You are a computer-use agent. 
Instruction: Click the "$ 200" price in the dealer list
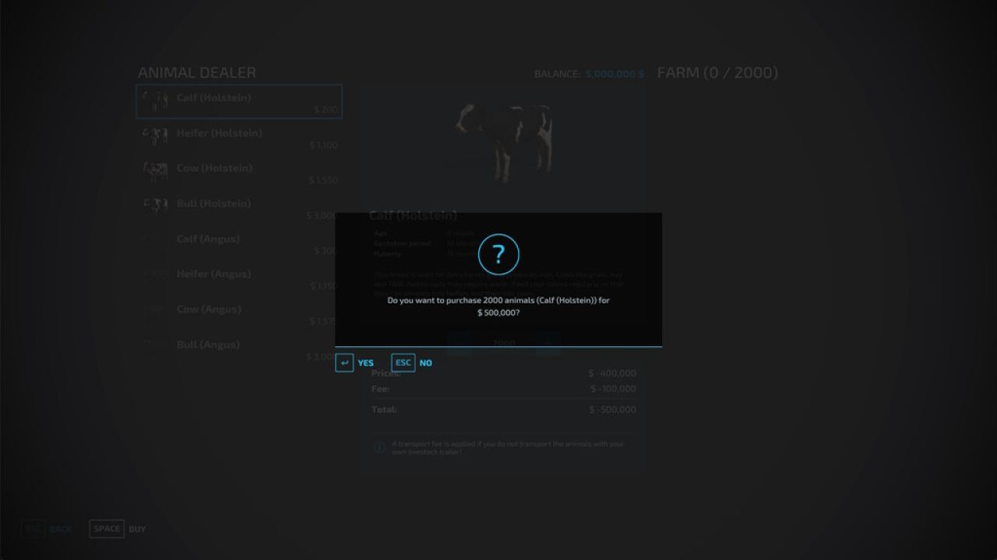(x=326, y=110)
